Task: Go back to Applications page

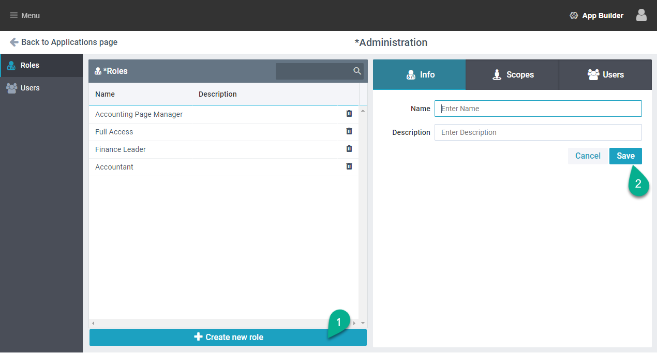Action: click(x=64, y=42)
